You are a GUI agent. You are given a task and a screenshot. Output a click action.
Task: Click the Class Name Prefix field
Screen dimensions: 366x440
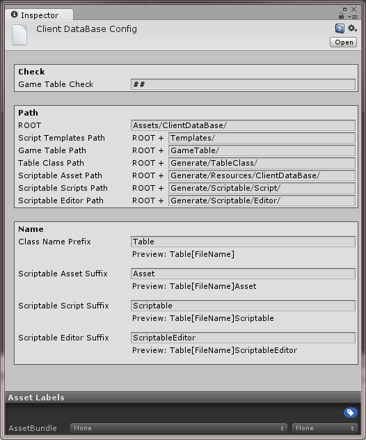point(243,242)
